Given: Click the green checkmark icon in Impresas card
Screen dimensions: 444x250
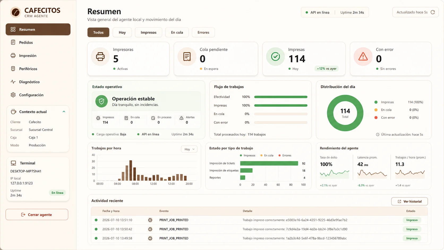Looking at the screenshot, I should [275, 57].
